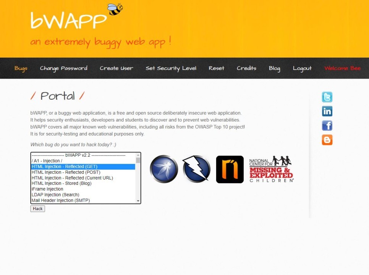
Task: Open the Credits page
Action: point(246,68)
